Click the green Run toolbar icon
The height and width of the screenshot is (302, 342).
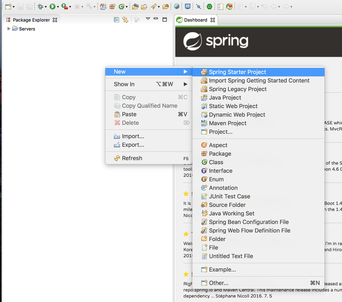(x=52, y=6)
